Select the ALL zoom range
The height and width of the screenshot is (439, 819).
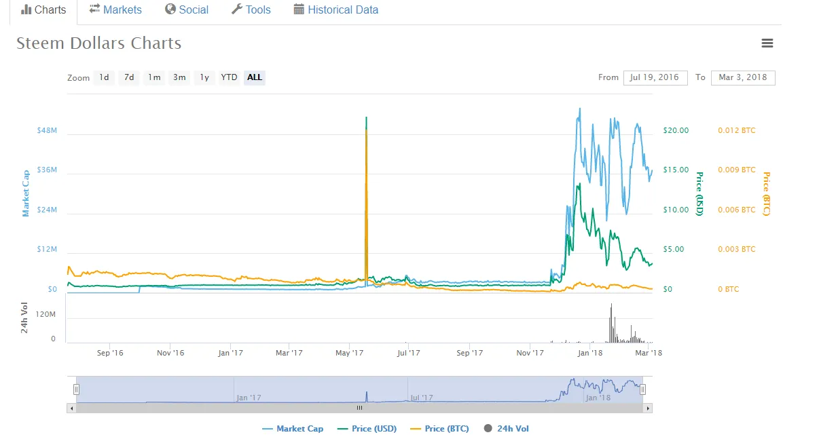(x=255, y=77)
